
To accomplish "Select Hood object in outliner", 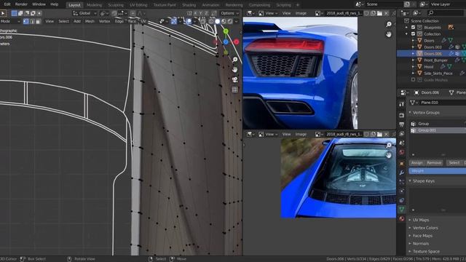I will click(x=429, y=67).
